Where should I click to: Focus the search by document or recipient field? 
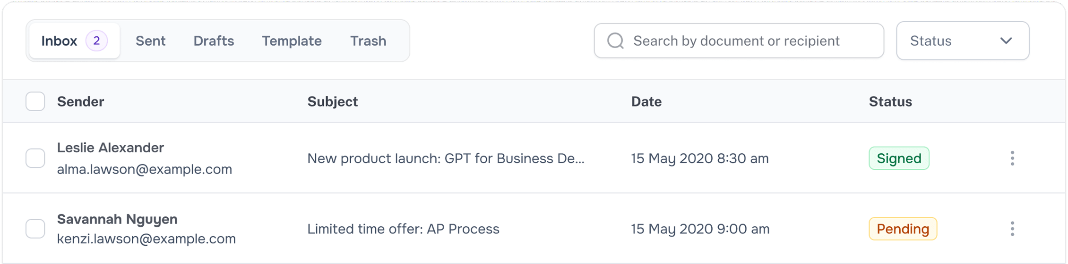(739, 41)
